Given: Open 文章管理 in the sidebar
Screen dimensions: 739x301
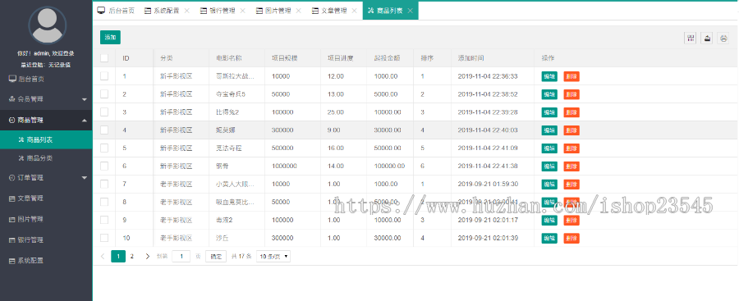Looking at the screenshot, I should (46, 198).
